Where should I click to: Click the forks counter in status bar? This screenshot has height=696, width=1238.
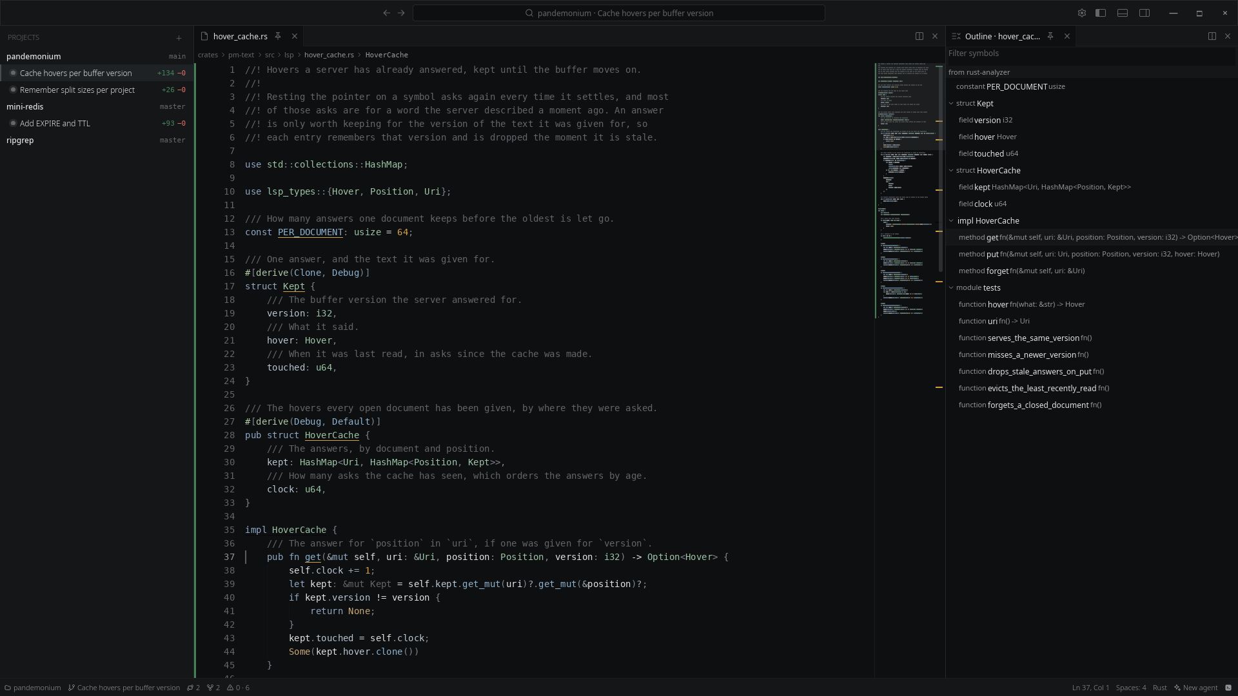[213, 688]
